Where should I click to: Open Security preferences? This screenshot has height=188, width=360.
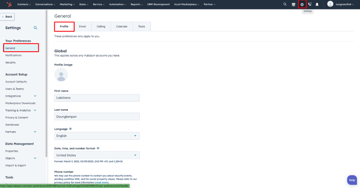pos(10,62)
